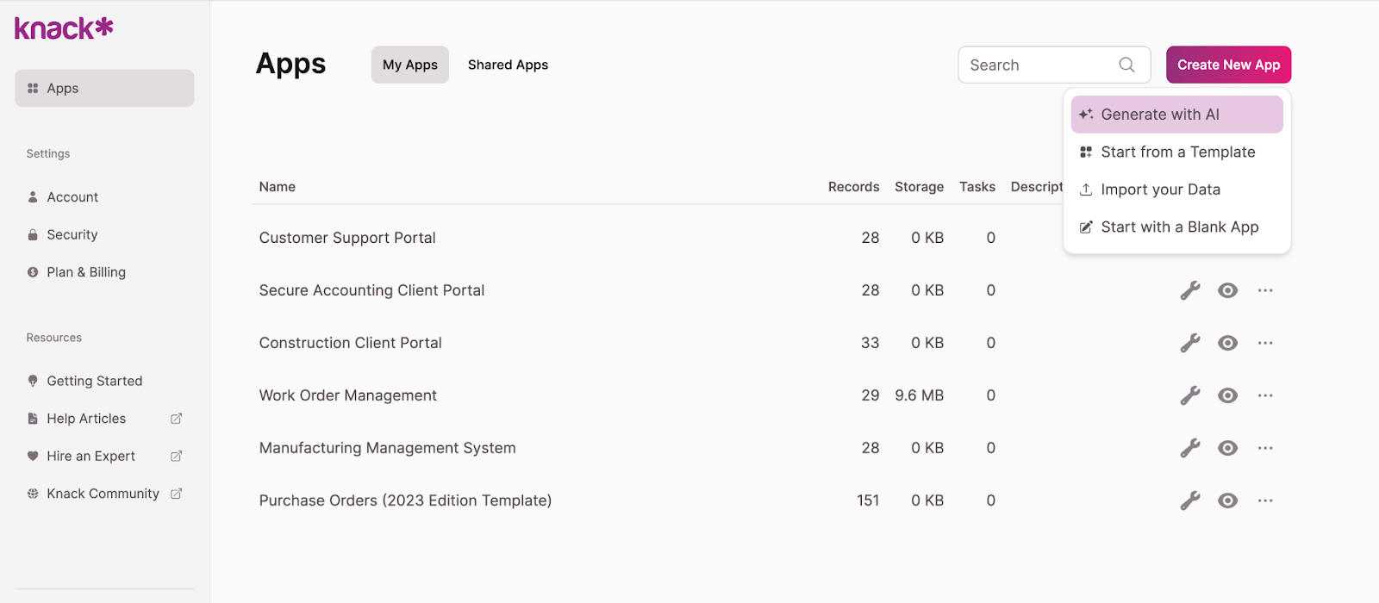The height and width of the screenshot is (603, 1379).
Task: Switch to the Shared Apps tab
Action: pyautogui.click(x=508, y=65)
